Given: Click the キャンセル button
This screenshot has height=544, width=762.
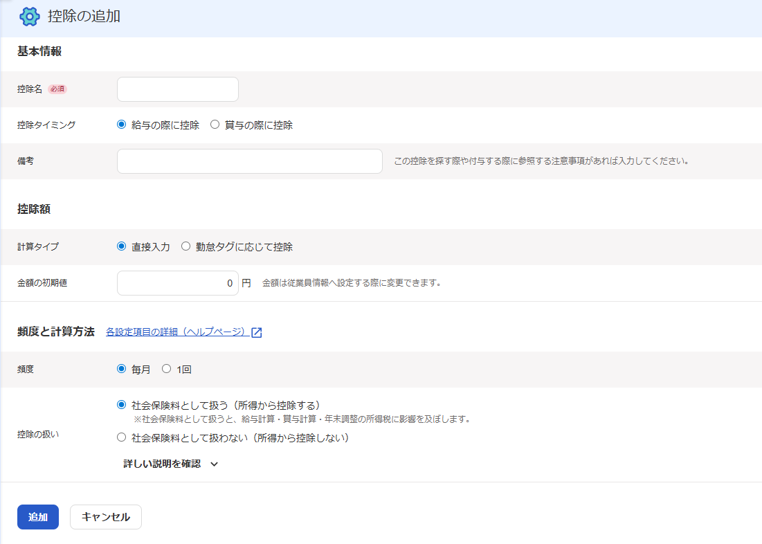Looking at the screenshot, I should pos(106,517).
